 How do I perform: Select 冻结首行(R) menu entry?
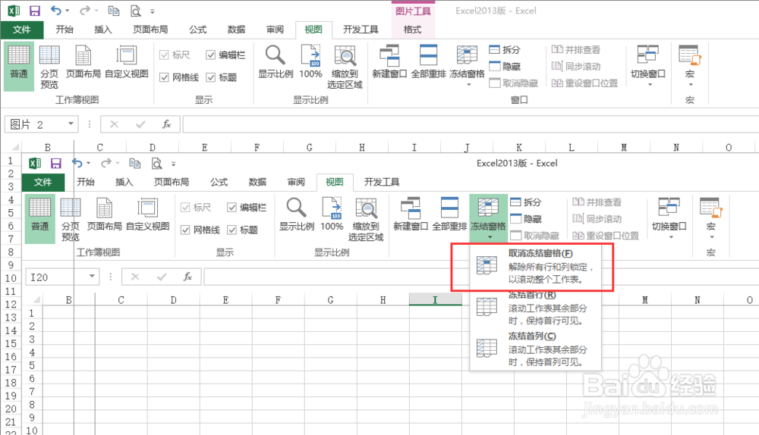[535, 308]
